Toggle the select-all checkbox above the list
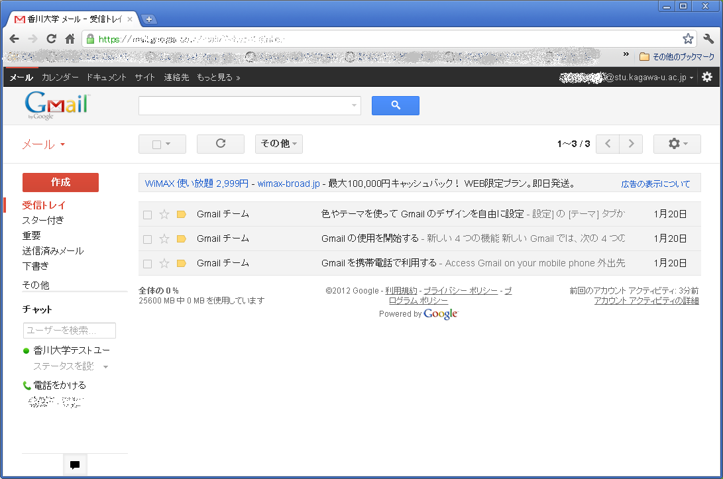The image size is (723, 479). (x=157, y=144)
